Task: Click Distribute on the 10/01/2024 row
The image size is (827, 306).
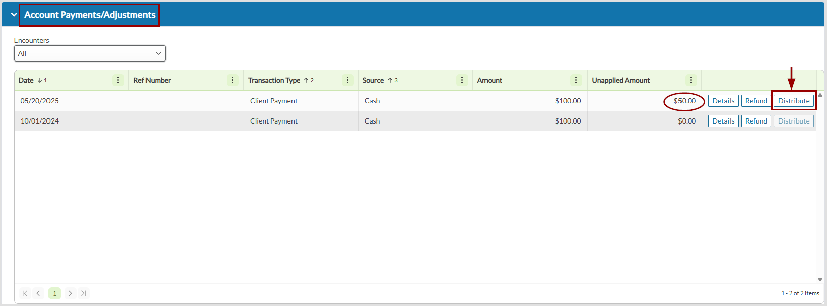Action: 794,121
